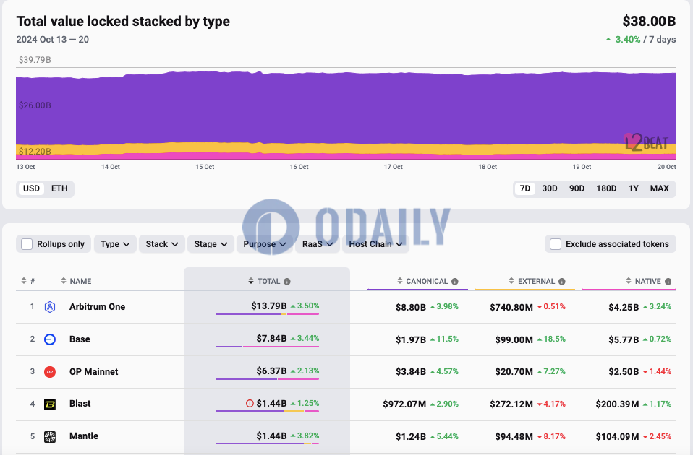Image resolution: width=693 pixels, height=455 pixels.
Task: Click OP Mainnet native value $2.50B
Action: pyautogui.click(x=624, y=372)
